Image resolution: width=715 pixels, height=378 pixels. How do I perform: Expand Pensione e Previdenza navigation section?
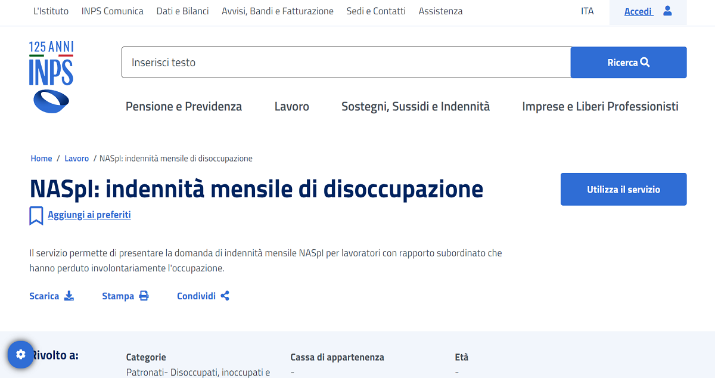click(x=184, y=107)
